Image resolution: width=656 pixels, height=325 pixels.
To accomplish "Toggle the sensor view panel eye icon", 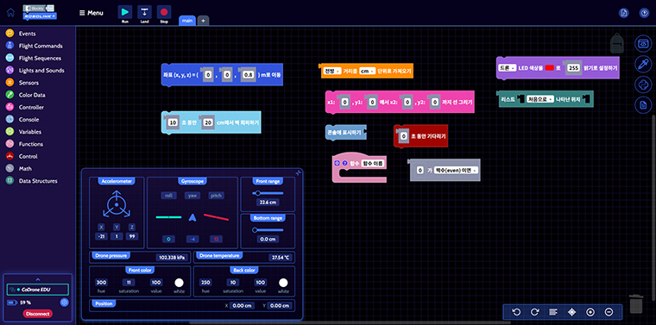I will [x=643, y=43].
